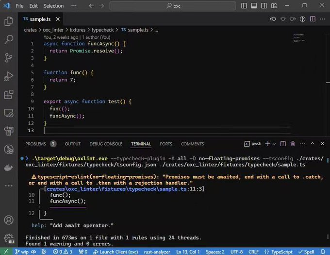Click the rust-analyzer status item
This screenshot has width=330, height=255.
tap(157, 252)
